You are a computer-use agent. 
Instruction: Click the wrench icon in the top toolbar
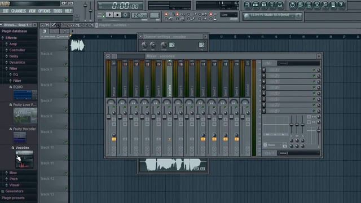click(325, 5)
